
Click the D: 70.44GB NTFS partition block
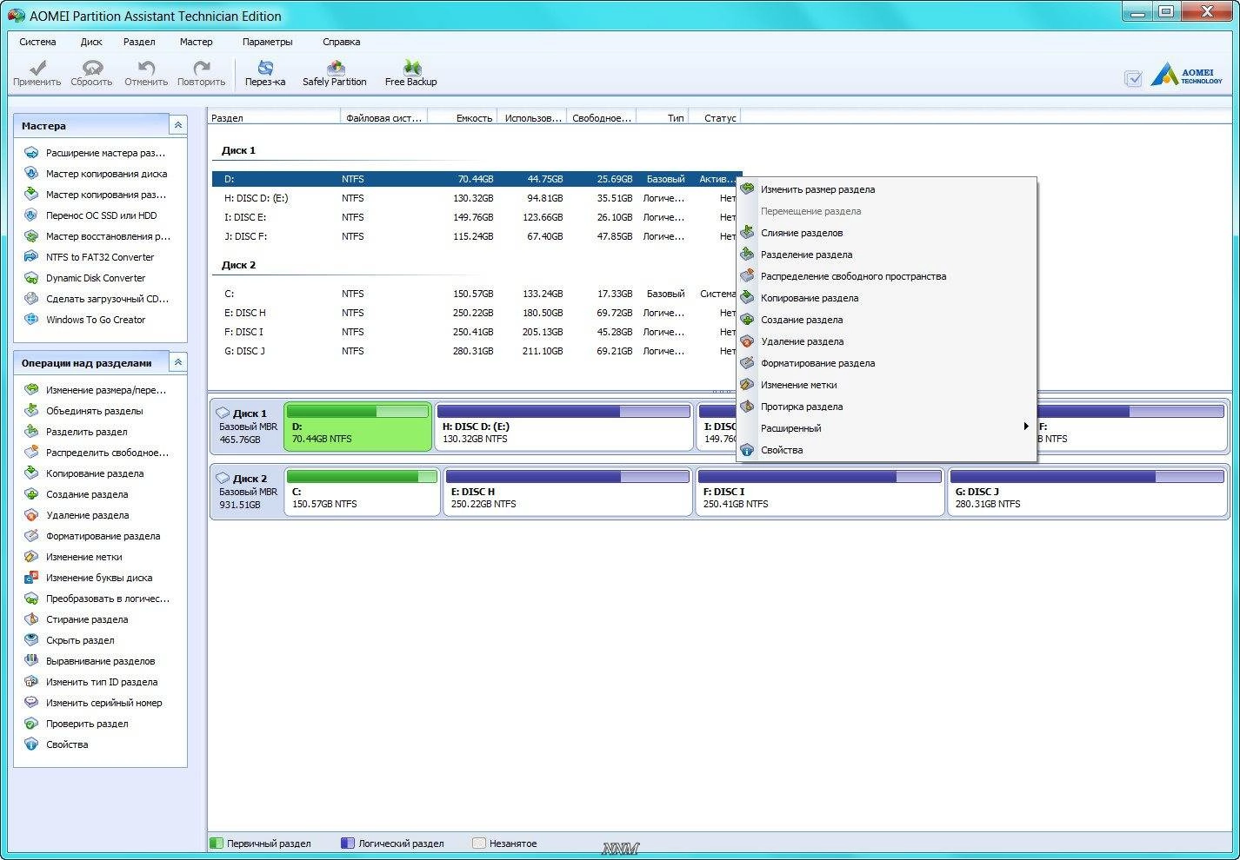[x=357, y=426]
